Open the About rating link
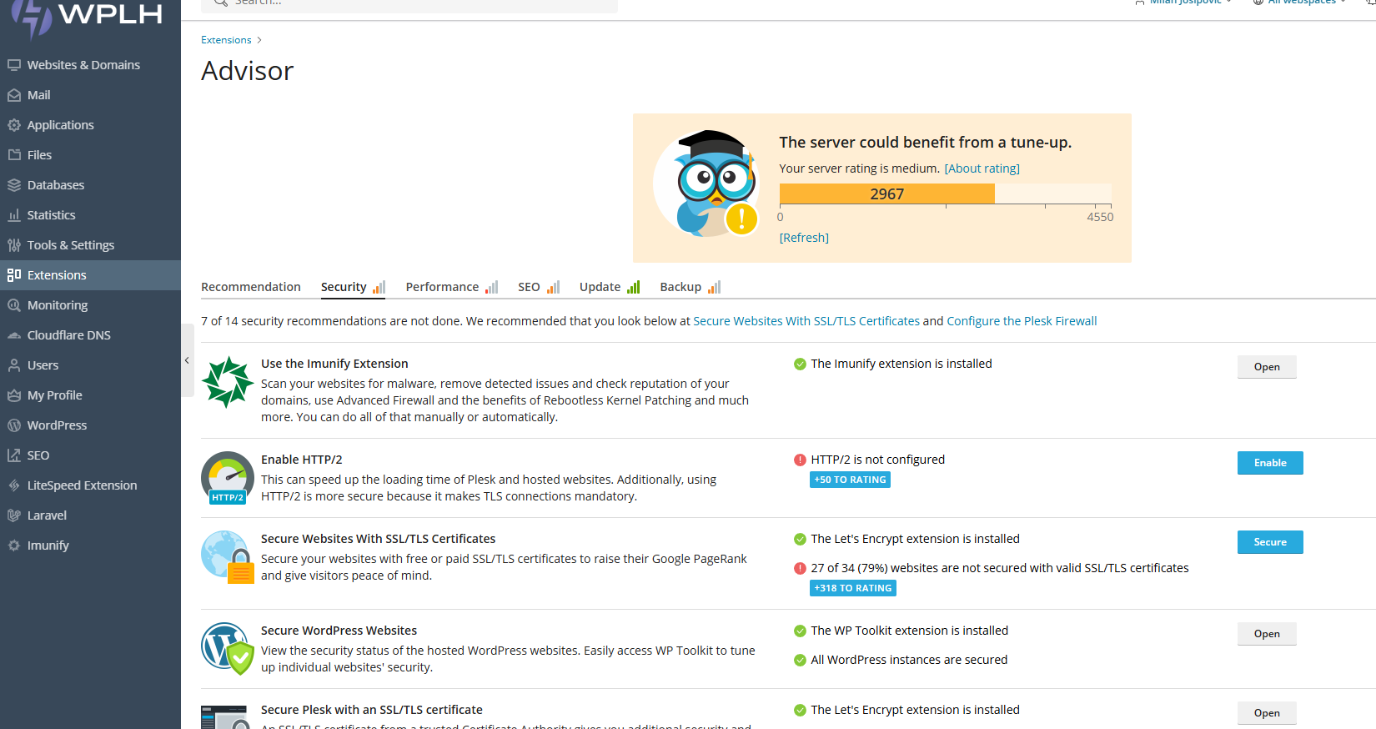 [x=982, y=168]
